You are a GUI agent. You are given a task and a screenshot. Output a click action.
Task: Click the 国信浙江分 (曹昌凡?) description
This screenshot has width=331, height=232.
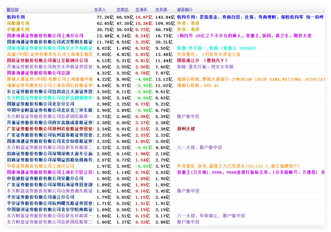coord(202,61)
